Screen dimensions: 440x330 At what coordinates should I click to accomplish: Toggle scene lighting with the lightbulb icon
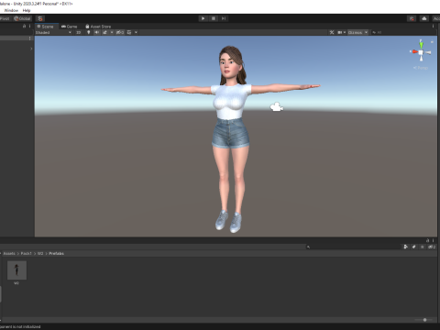[x=89, y=32]
